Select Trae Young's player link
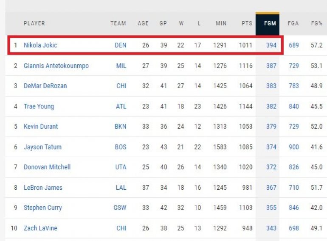 click(39, 106)
